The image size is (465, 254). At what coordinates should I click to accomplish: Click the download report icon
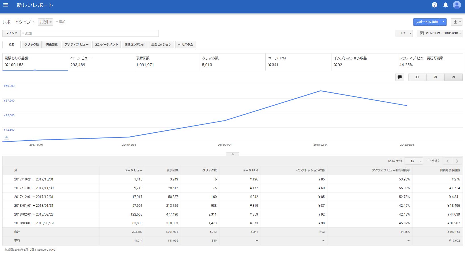[456, 22]
